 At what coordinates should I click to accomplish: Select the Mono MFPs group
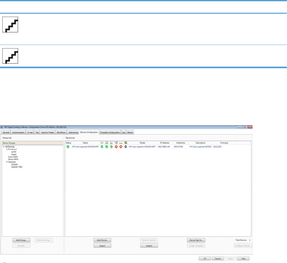coord(13,159)
